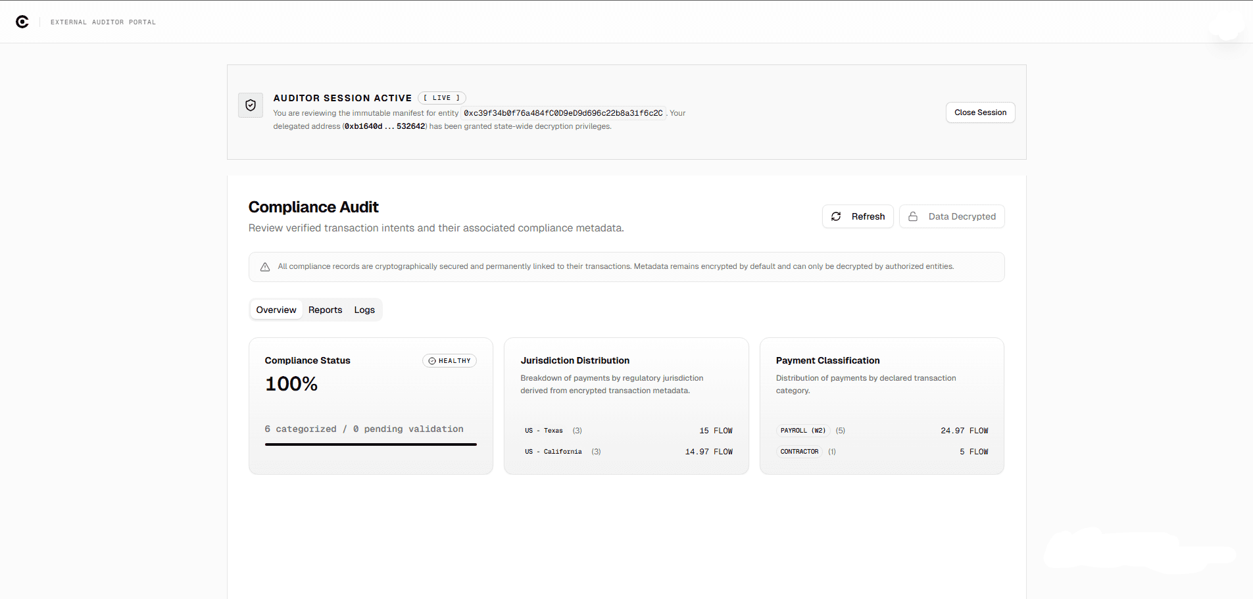Toggle the HEALTHY compliance status badge
This screenshot has height=599, width=1253.
click(x=449, y=360)
